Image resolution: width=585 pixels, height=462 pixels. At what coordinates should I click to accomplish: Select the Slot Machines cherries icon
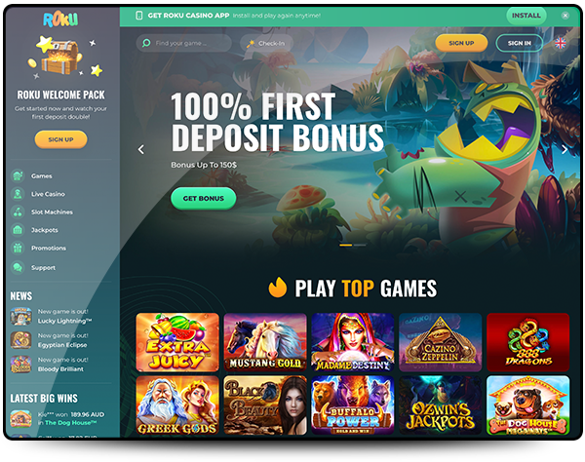coord(18,212)
